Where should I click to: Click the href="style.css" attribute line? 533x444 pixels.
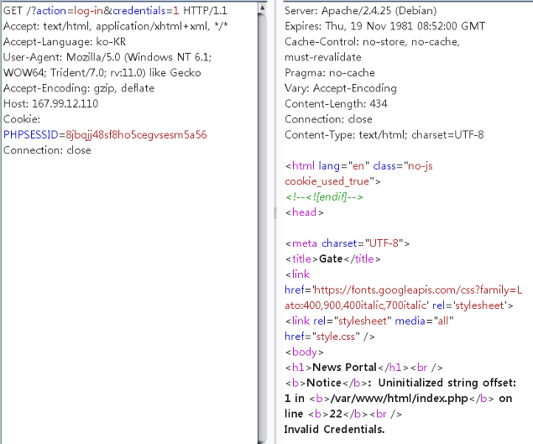tap(330, 337)
